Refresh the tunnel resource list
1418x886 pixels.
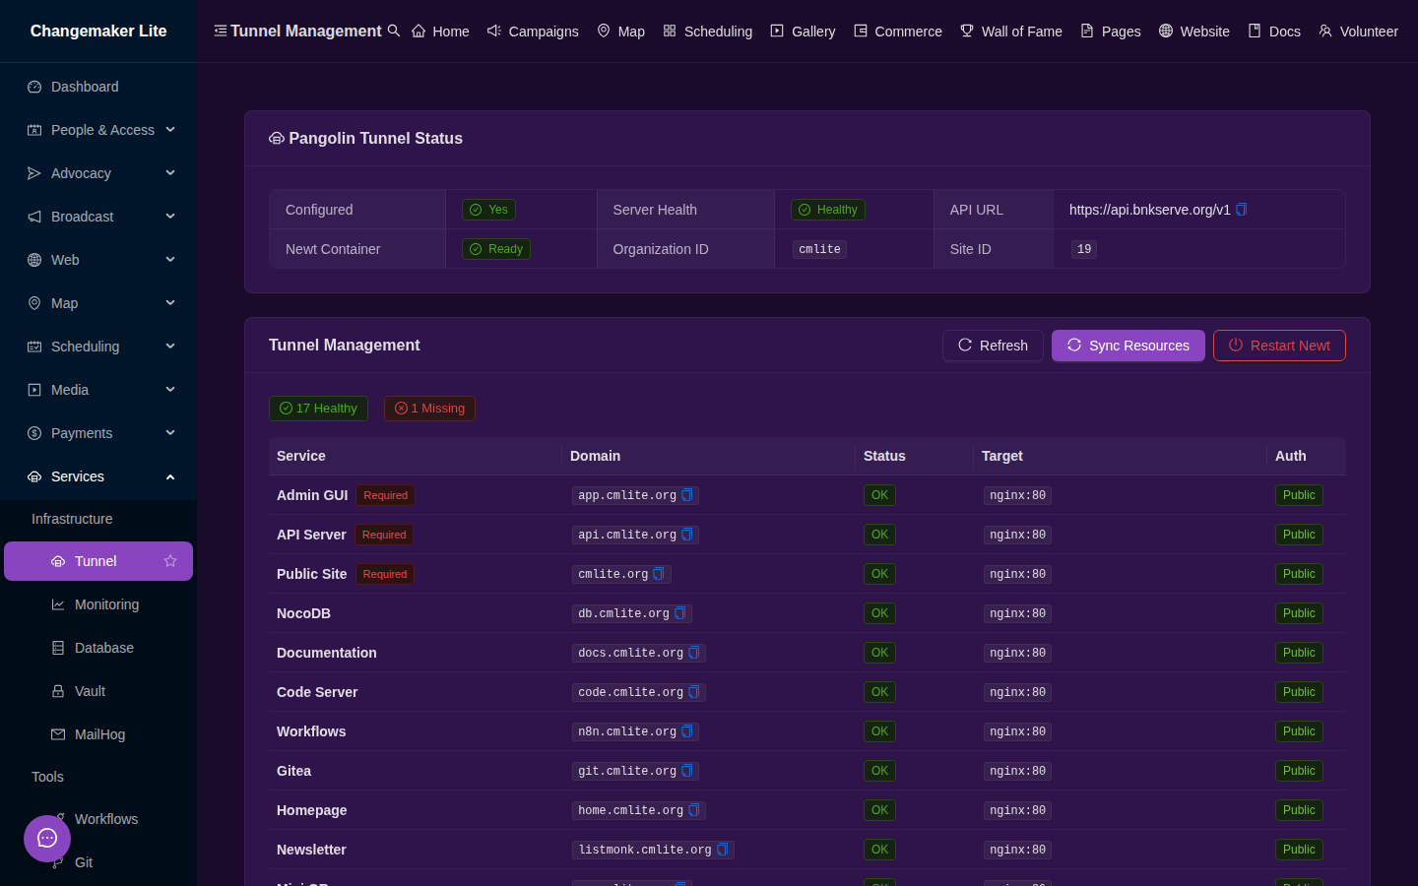tap(993, 346)
